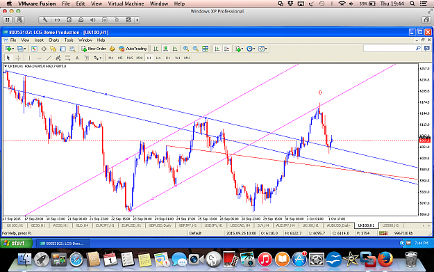Switch chart to candlesticks

click(165, 49)
